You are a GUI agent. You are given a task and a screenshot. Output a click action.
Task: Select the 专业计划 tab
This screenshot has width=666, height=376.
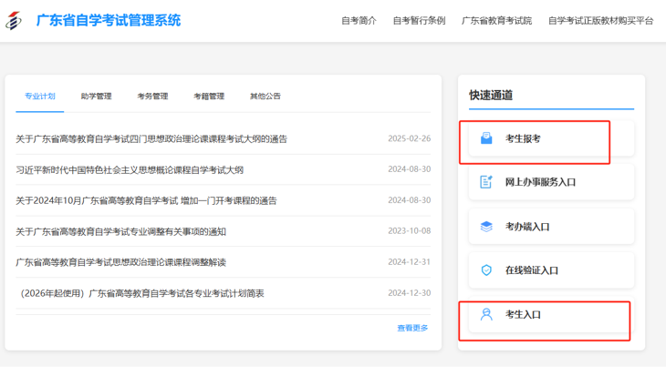pyautogui.click(x=40, y=96)
